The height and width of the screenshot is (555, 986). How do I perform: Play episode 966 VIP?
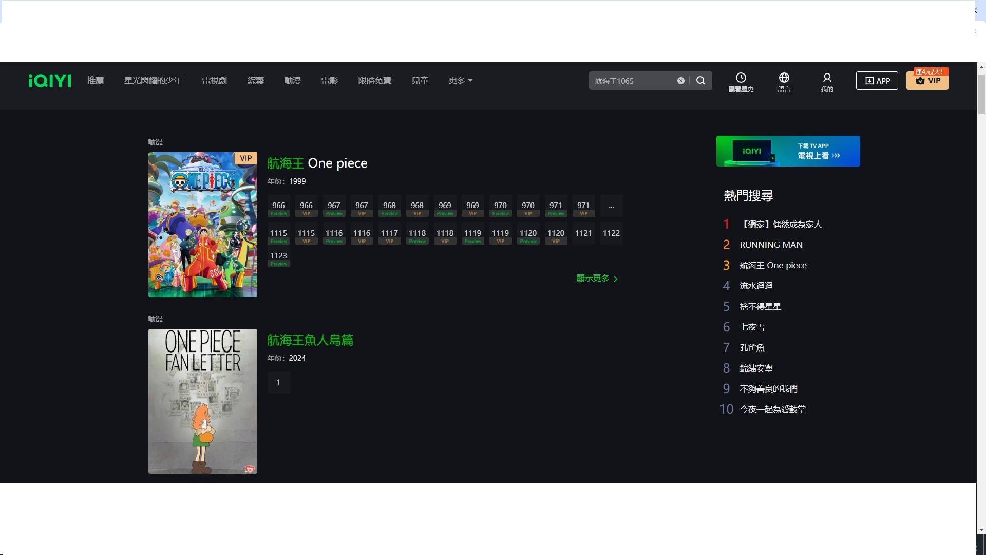307,206
